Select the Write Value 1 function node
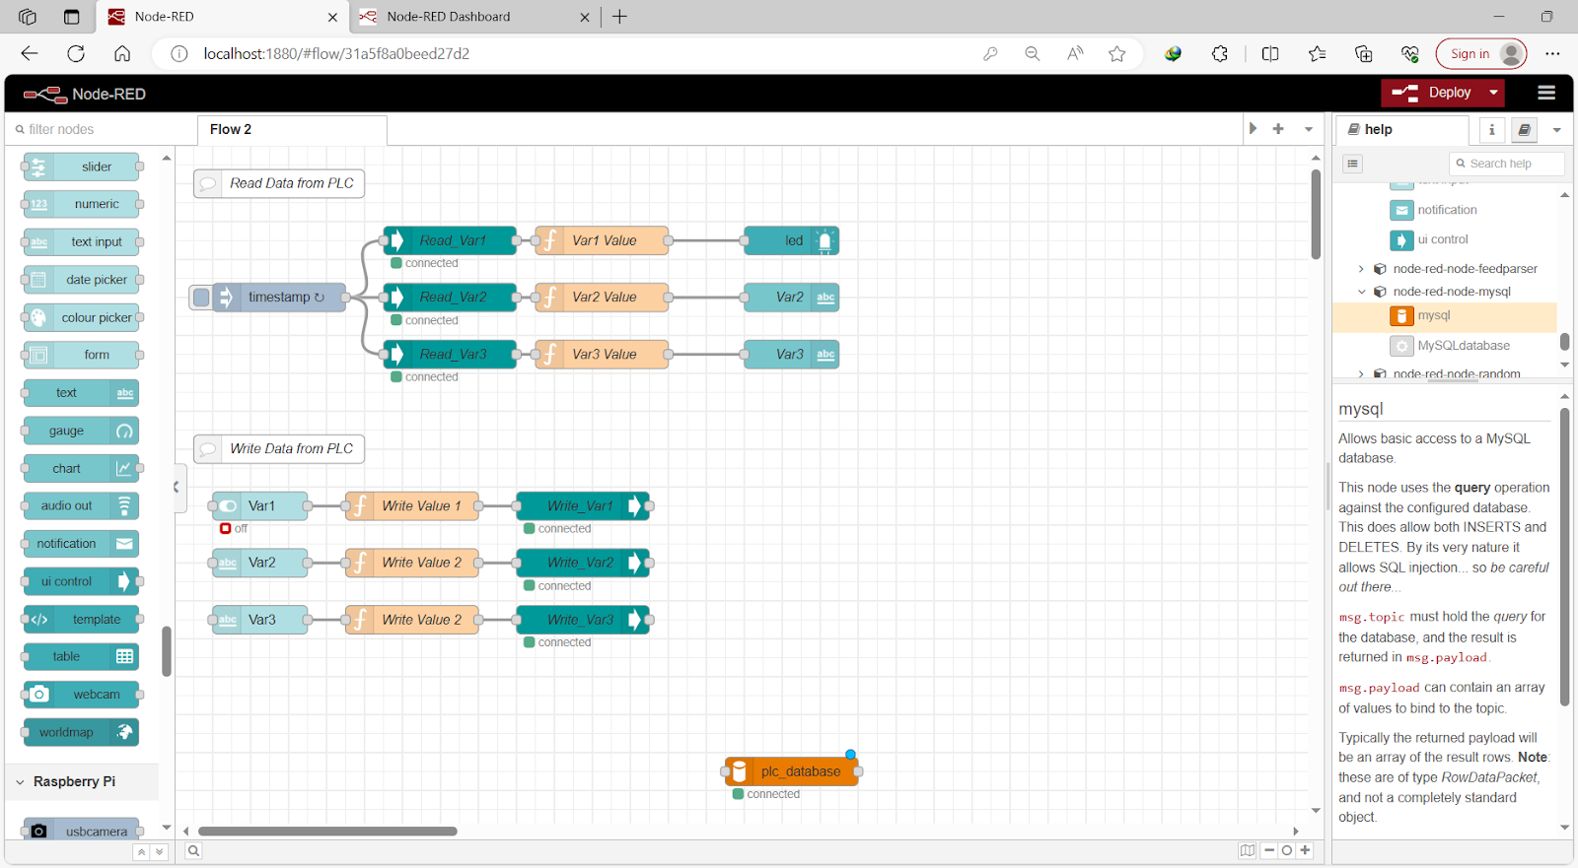This screenshot has width=1578, height=868. [x=412, y=506]
